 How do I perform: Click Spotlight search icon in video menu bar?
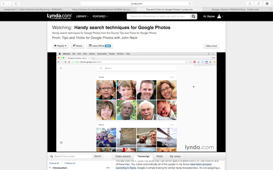[x=209, y=54]
